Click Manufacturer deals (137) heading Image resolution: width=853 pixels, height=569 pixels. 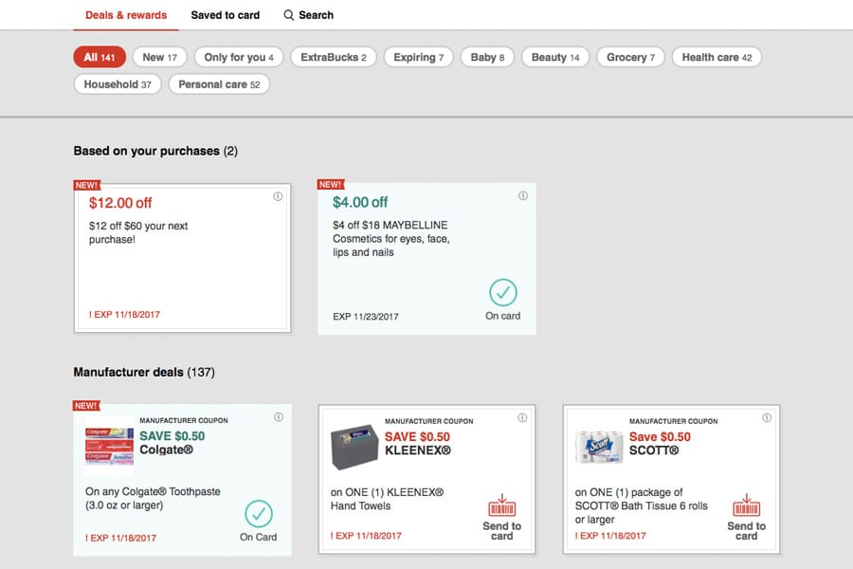[x=144, y=372]
